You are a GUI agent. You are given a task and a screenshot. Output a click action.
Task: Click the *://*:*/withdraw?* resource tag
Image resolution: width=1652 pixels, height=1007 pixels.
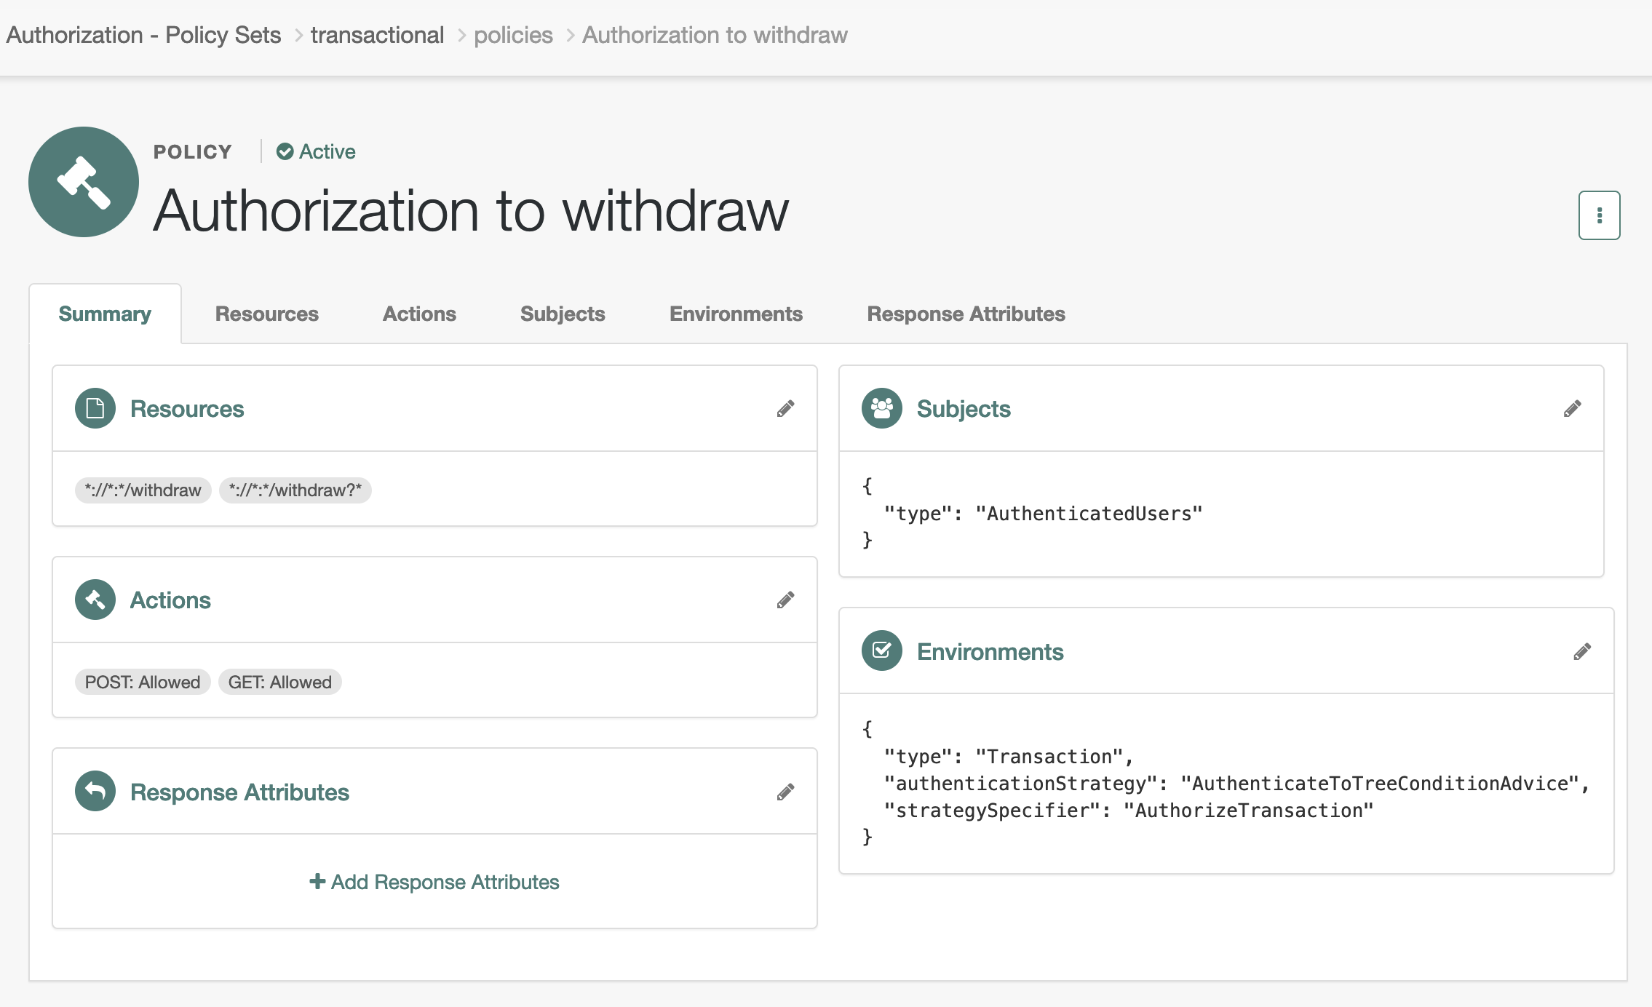[295, 490]
